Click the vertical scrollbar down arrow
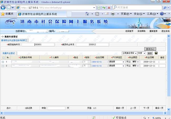The width and height of the screenshot is (171, 119). tap(169, 110)
